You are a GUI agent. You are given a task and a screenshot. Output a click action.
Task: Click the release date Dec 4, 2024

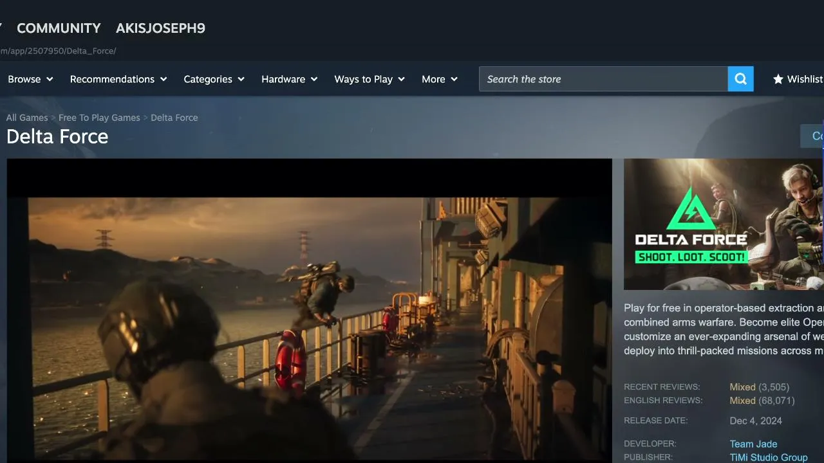(x=756, y=421)
